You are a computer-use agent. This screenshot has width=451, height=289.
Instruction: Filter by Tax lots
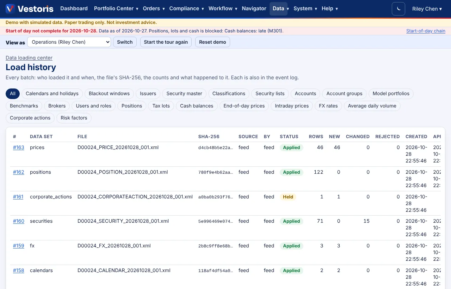161,106
